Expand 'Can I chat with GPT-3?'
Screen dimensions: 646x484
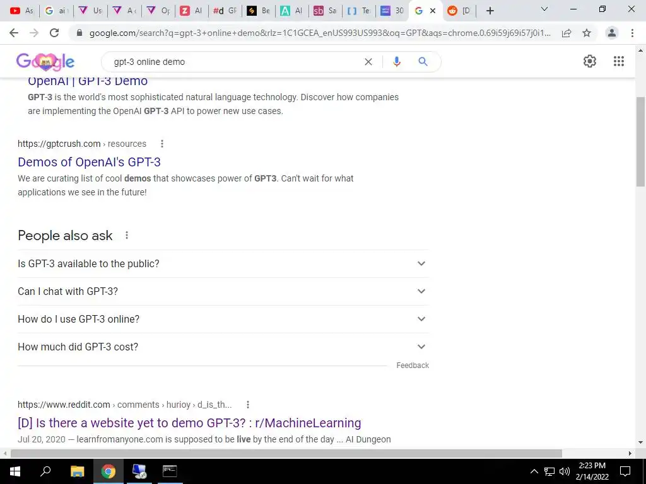[x=223, y=291]
